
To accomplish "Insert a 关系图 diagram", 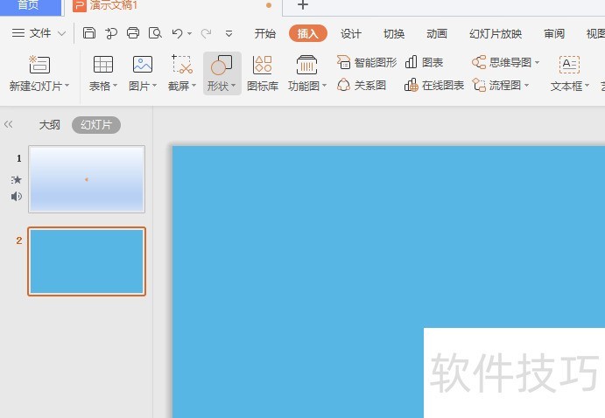I will [361, 85].
